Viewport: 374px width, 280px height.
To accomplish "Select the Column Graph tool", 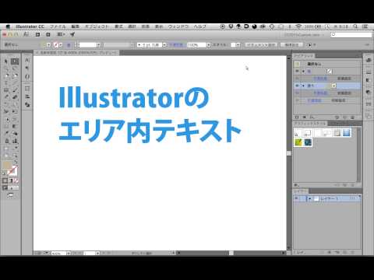I will (15, 141).
